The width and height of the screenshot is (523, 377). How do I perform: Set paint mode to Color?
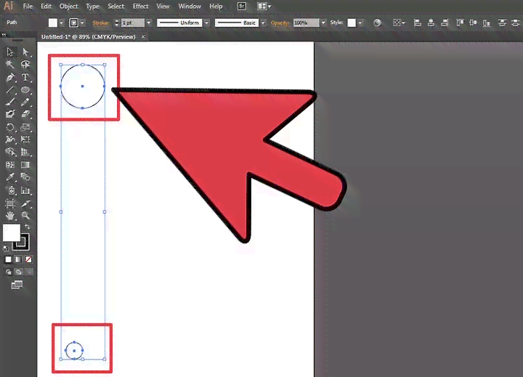click(8, 259)
